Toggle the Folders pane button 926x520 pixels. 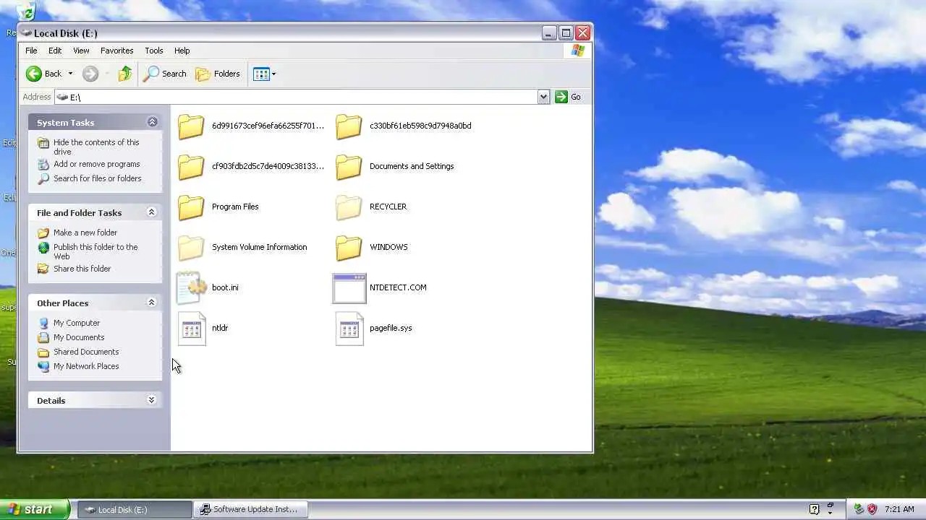[218, 74]
